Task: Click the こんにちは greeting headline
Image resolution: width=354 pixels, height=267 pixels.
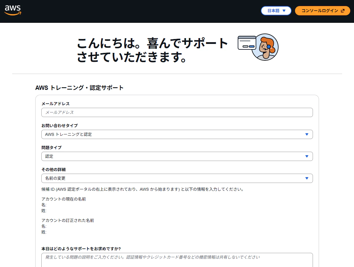Action: click(x=153, y=50)
